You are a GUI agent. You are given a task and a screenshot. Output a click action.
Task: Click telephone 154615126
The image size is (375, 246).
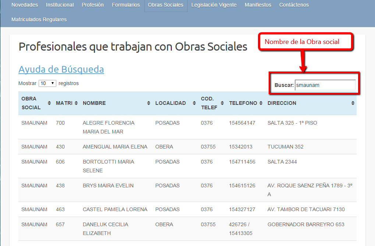pyautogui.click(x=242, y=186)
